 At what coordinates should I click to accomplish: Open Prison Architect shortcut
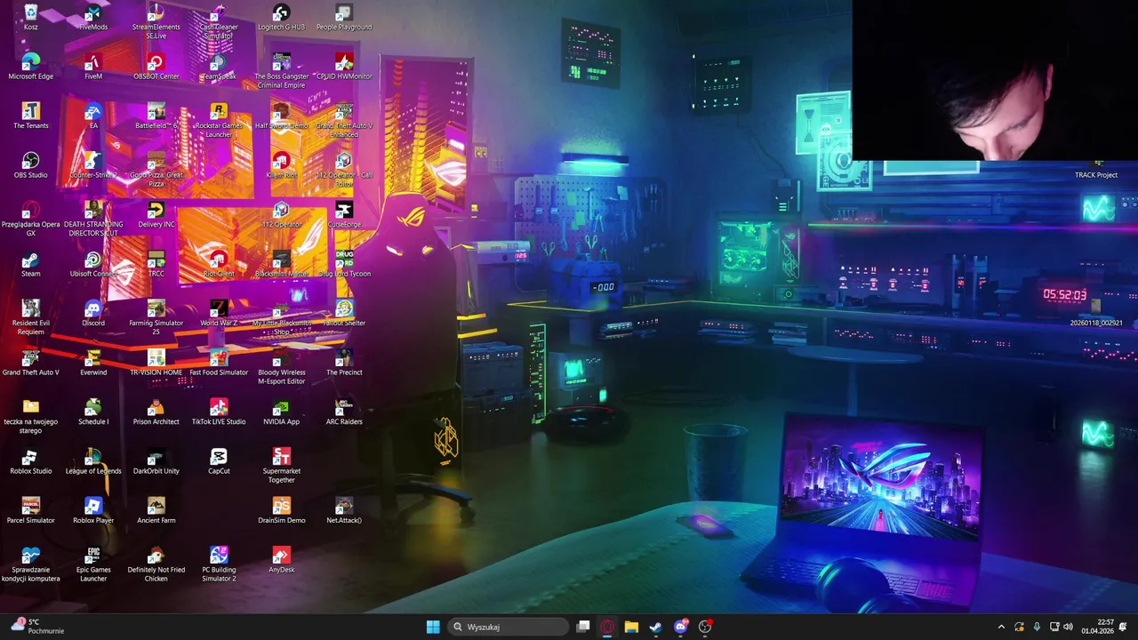pyautogui.click(x=156, y=412)
